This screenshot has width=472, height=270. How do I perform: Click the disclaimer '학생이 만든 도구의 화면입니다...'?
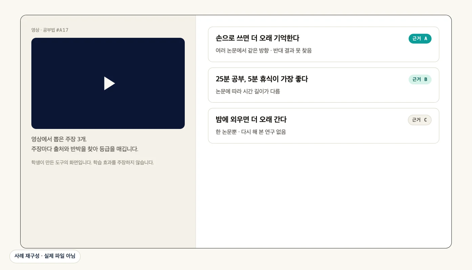pyautogui.click(x=92, y=162)
